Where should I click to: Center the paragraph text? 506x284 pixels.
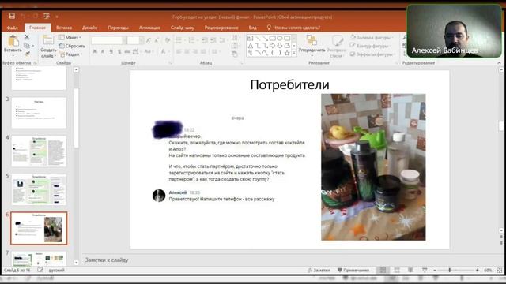[x=187, y=51]
